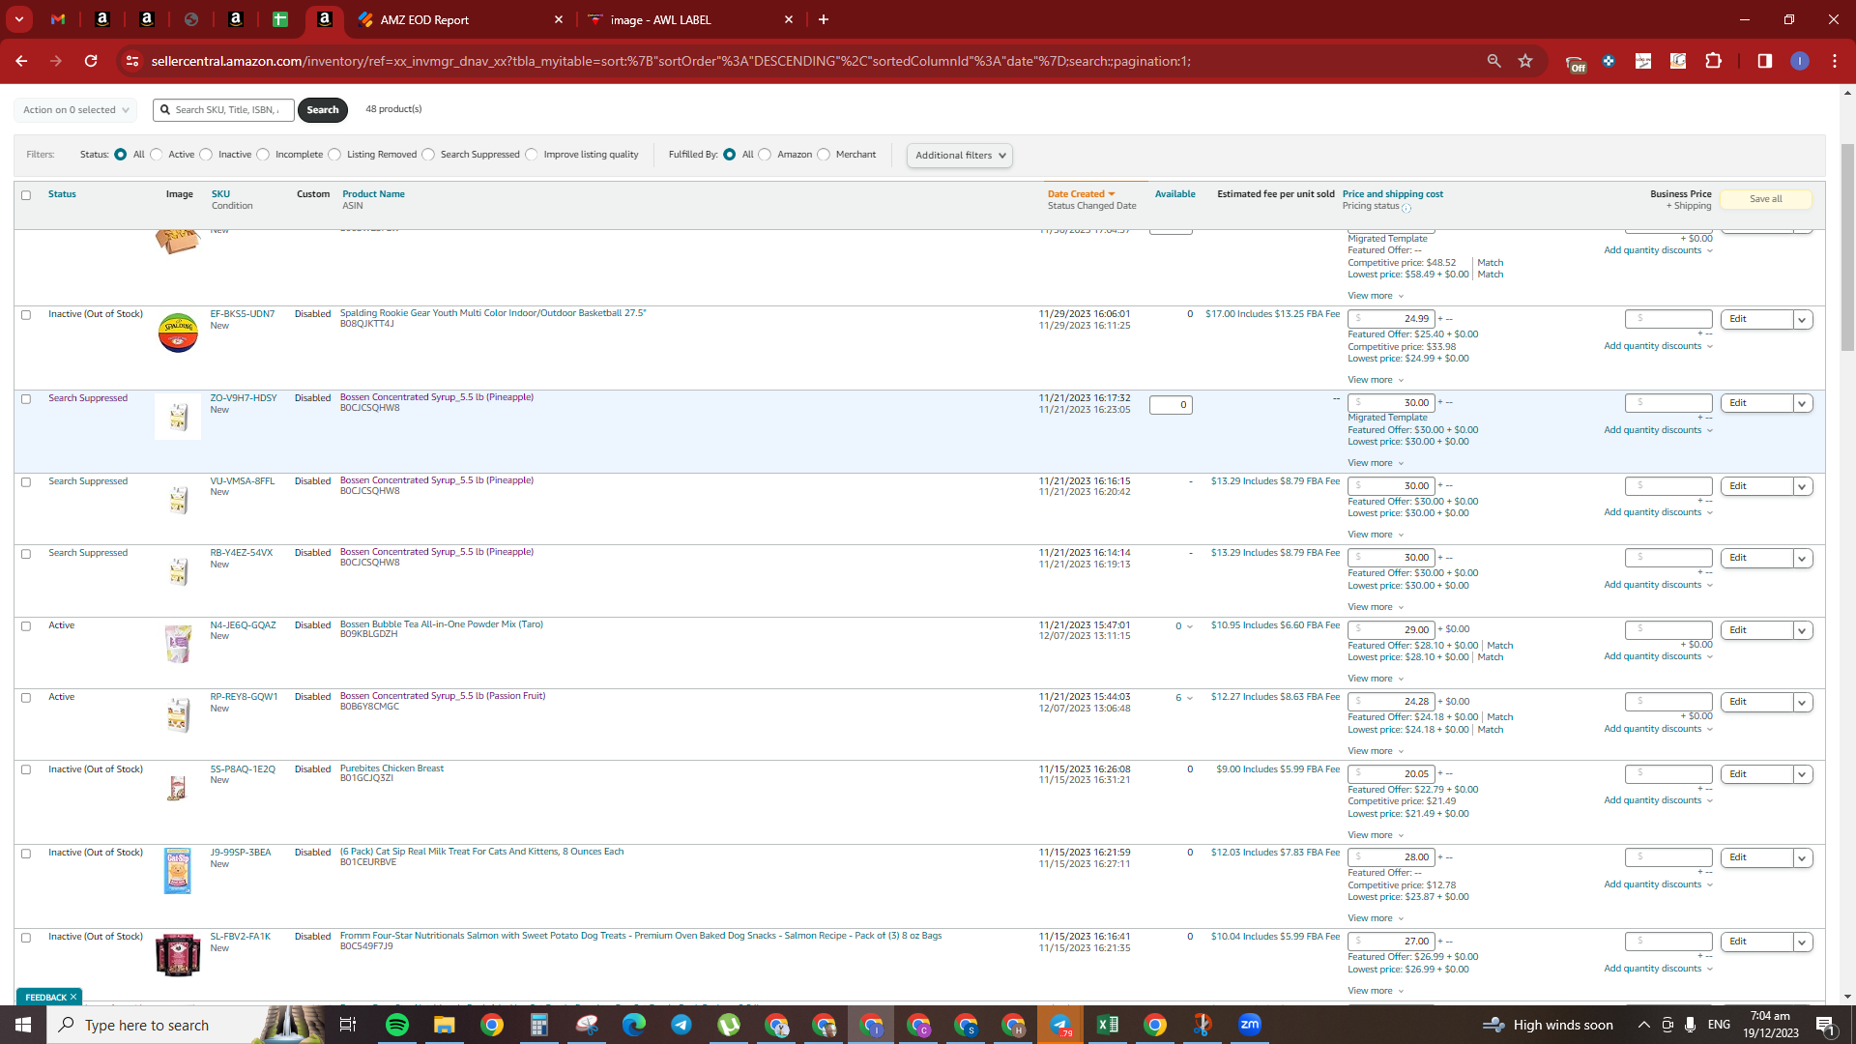Open the Chrome profile avatar

(1799, 61)
